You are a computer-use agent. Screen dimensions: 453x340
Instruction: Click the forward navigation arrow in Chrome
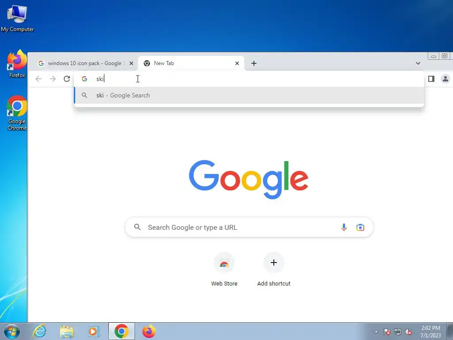(53, 79)
